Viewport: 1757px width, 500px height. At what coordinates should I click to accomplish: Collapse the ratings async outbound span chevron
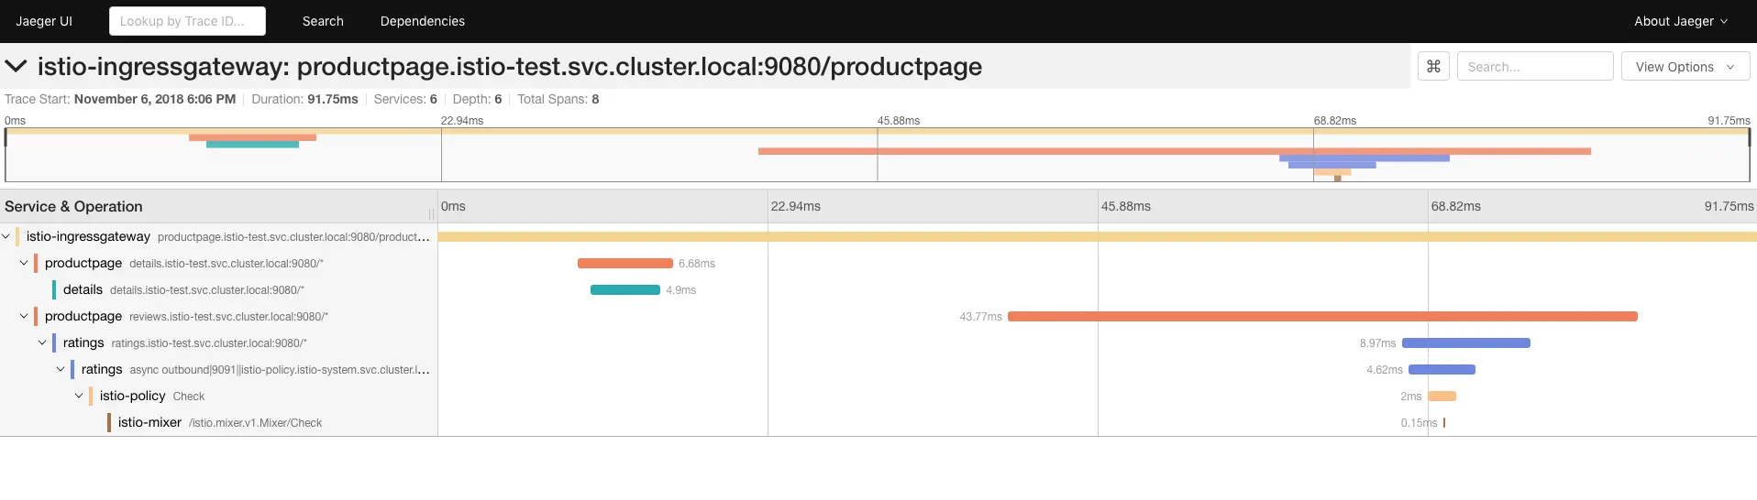pyautogui.click(x=61, y=369)
